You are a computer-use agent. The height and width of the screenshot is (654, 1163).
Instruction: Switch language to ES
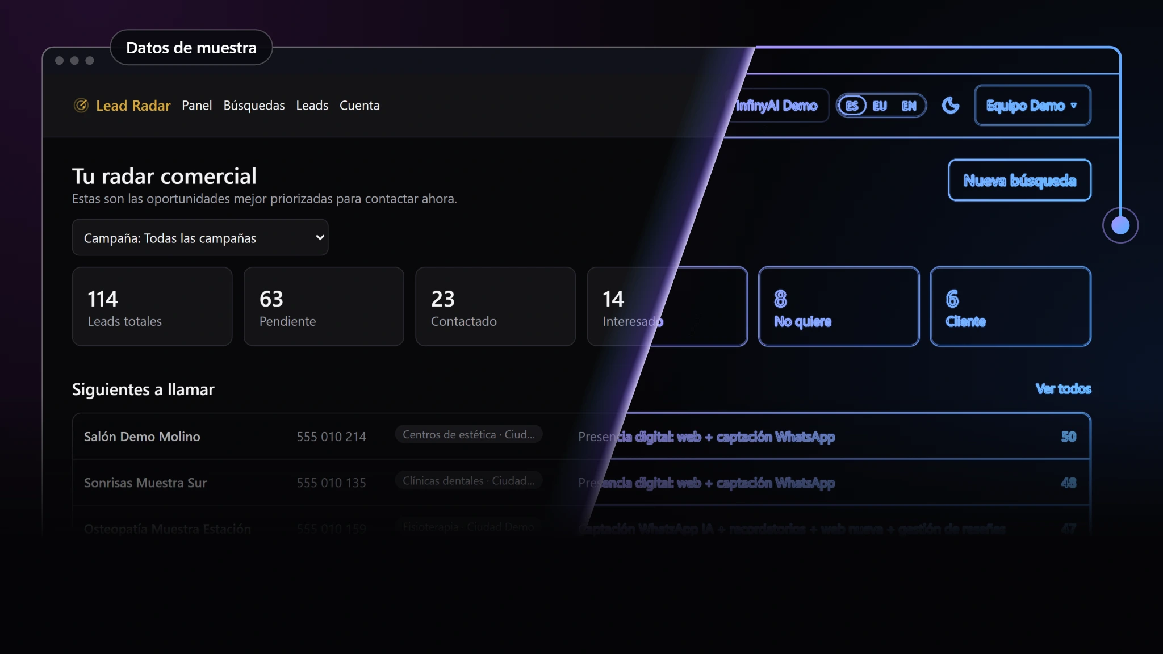click(852, 106)
